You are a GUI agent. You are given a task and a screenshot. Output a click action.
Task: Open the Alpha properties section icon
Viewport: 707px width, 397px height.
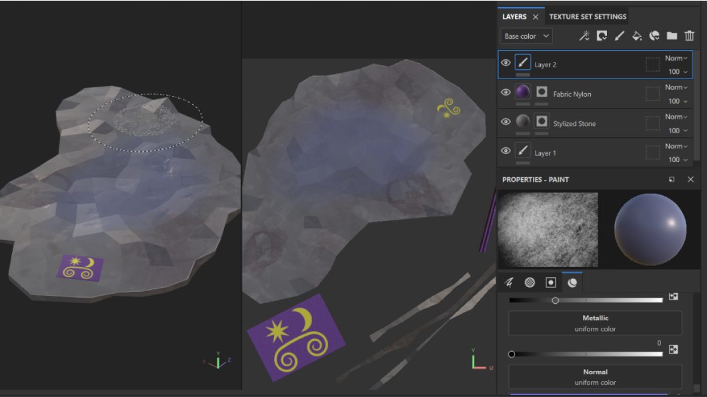[530, 282]
